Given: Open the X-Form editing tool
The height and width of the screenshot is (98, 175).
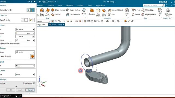Looking at the screenshot, I should 136,10.
